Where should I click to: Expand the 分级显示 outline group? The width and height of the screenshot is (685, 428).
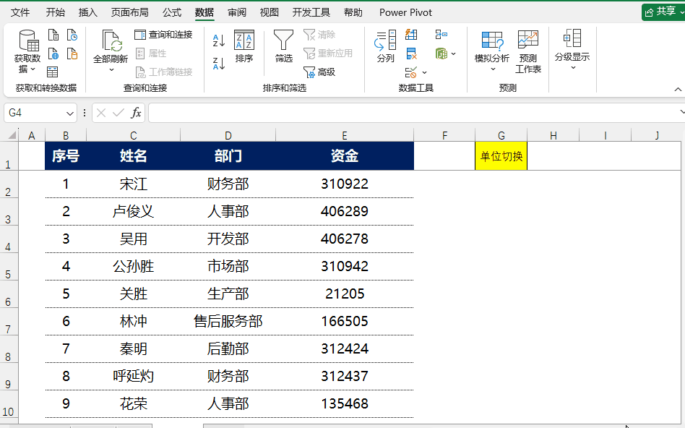pyautogui.click(x=572, y=51)
